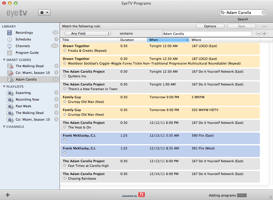Viewport: 273px width, 200px height.
Task: Click the Recordings film icon in Library
Action: pyautogui.click(x=10, y=33)
